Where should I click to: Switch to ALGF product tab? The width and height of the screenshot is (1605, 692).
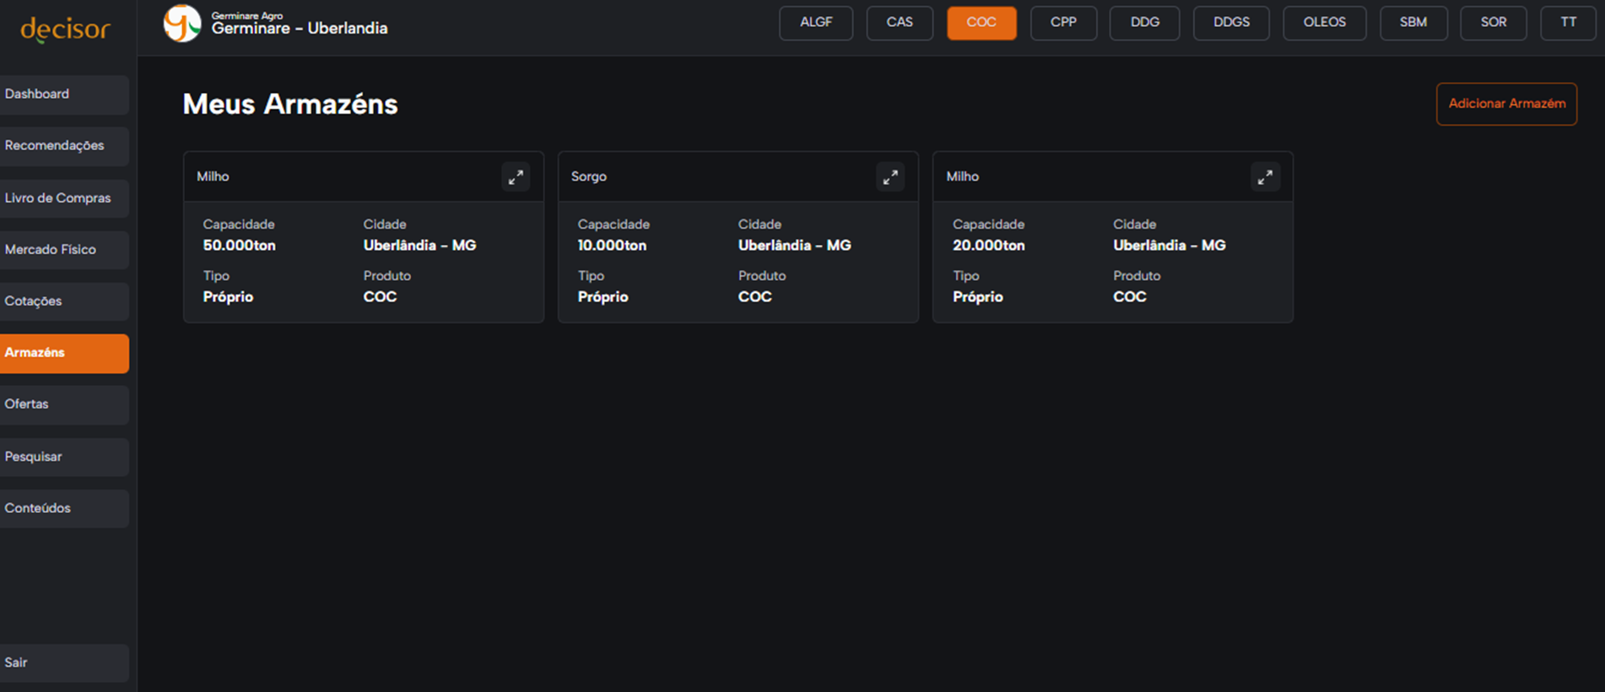pos(816,23)
